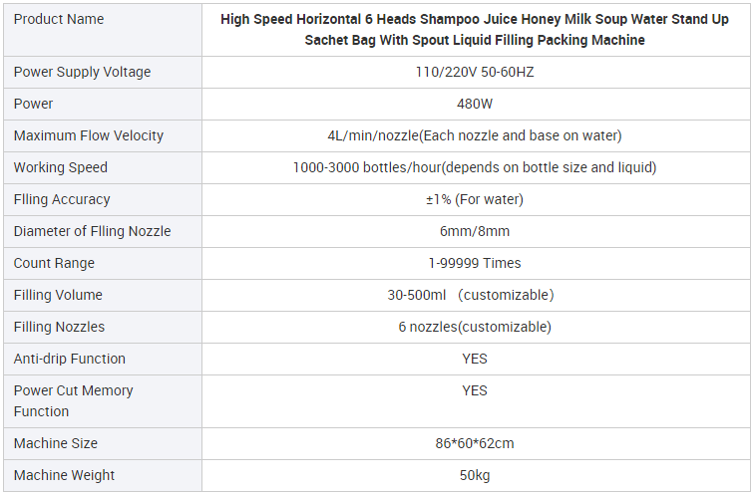Click the Power Cut Memory Function label

pos(74,400)
